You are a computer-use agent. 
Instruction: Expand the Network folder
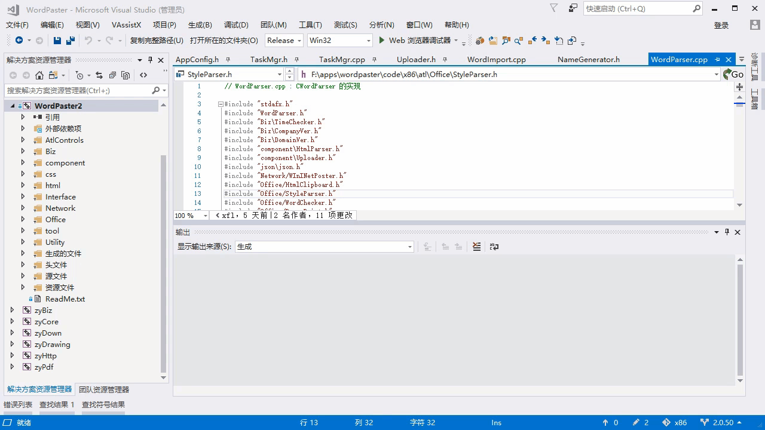[x=23, y=208]
